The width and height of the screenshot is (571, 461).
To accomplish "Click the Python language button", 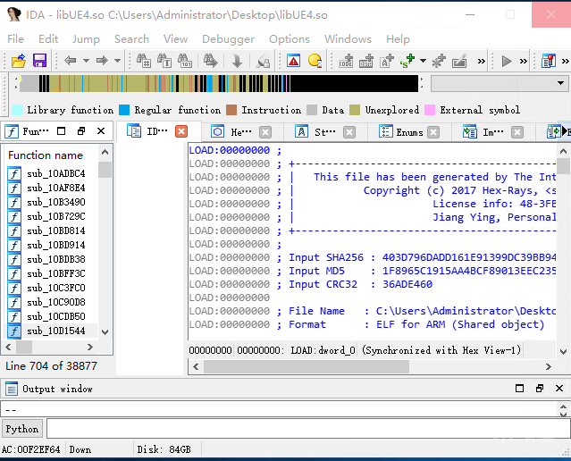I will (x=22, y=429).
